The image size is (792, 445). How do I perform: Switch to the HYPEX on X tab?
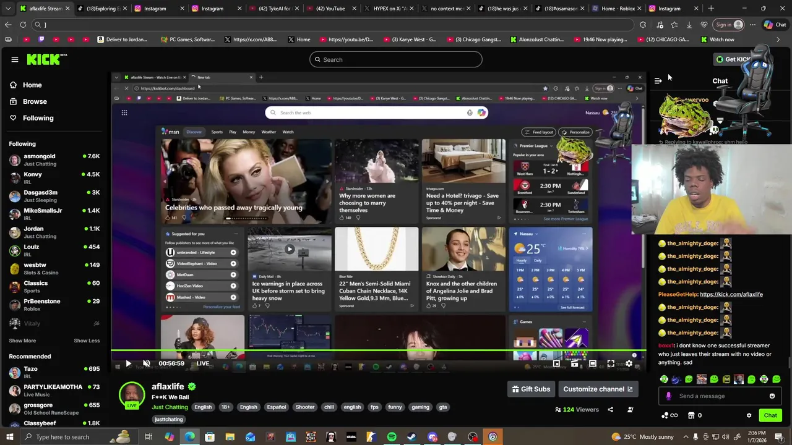pyautogui.click(x=390, y=9)
